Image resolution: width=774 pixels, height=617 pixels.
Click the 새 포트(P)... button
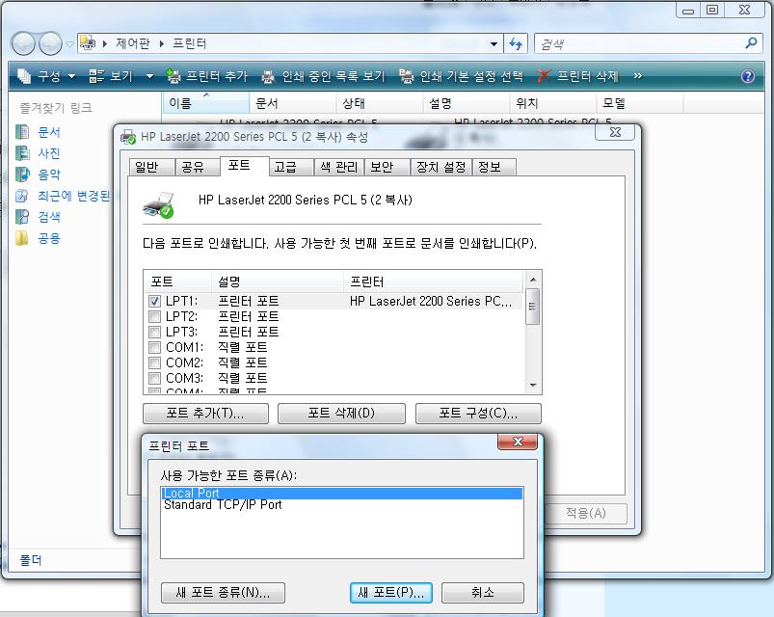391,592
